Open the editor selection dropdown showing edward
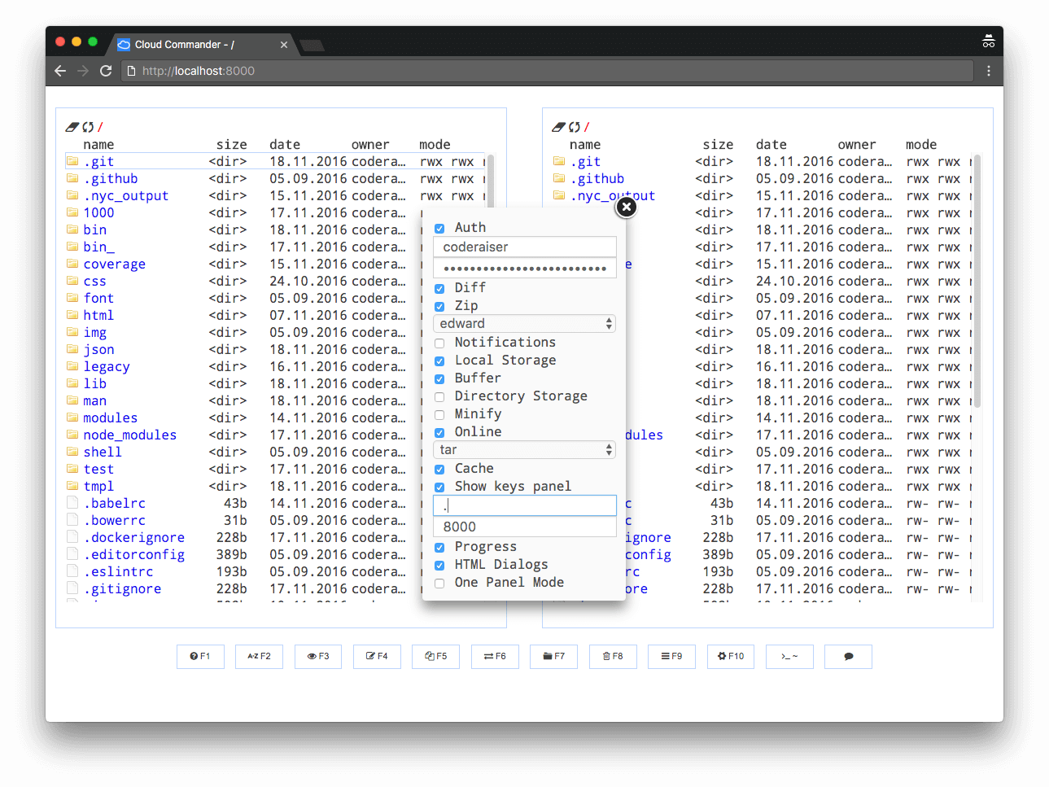The height and width of the screenshot is (787, 1049). [x=524, y=323]
